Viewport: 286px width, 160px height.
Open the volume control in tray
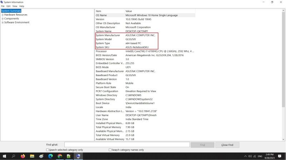click(x=250, y=156)
